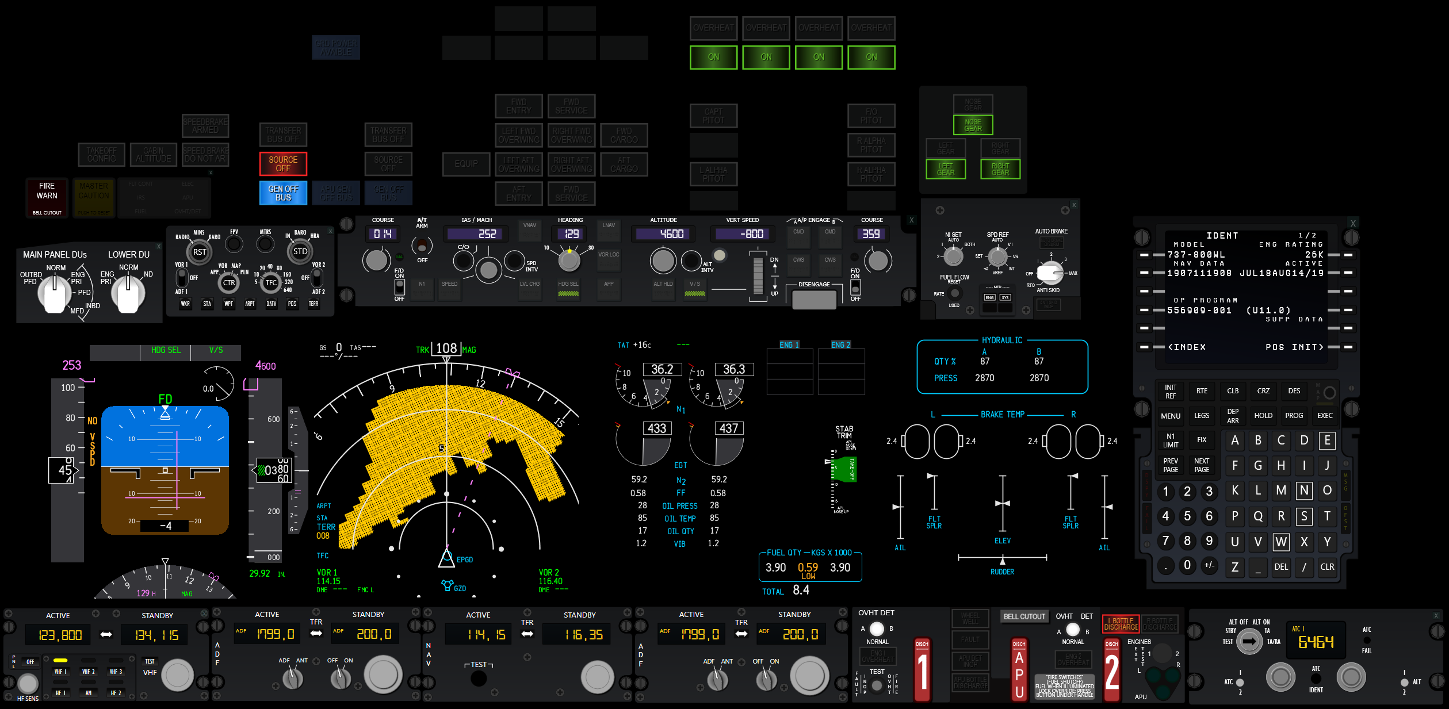Open the LEGS page on CDU

[x=1201, y=416]
